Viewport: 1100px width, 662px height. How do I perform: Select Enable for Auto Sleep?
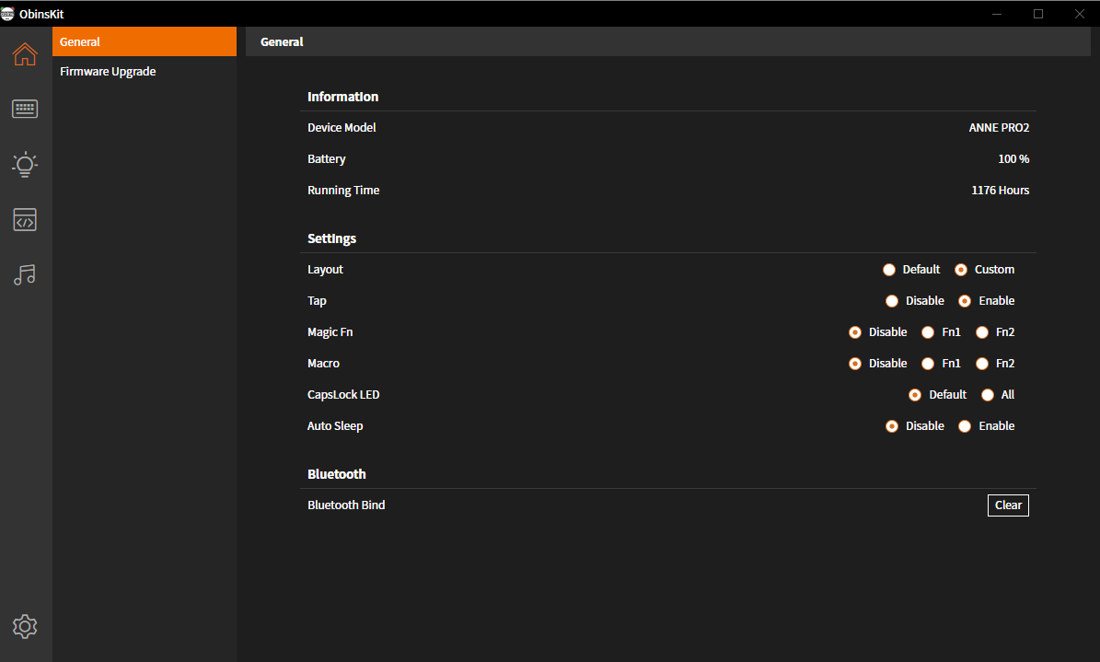point(965,426)
